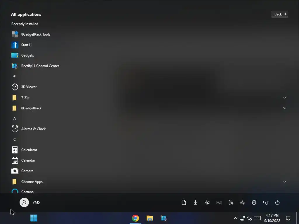The width and height of the screenshot is (299, 224).
Task: Launch the 3D Viewer cube icon
Action: pos(15,87)
